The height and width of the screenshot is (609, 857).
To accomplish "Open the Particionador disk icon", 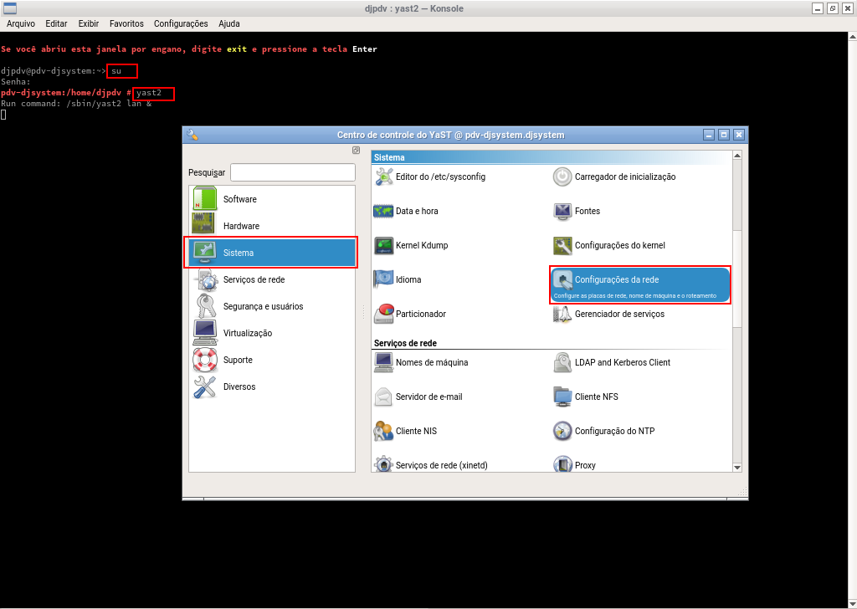I will tap(384, 314).
